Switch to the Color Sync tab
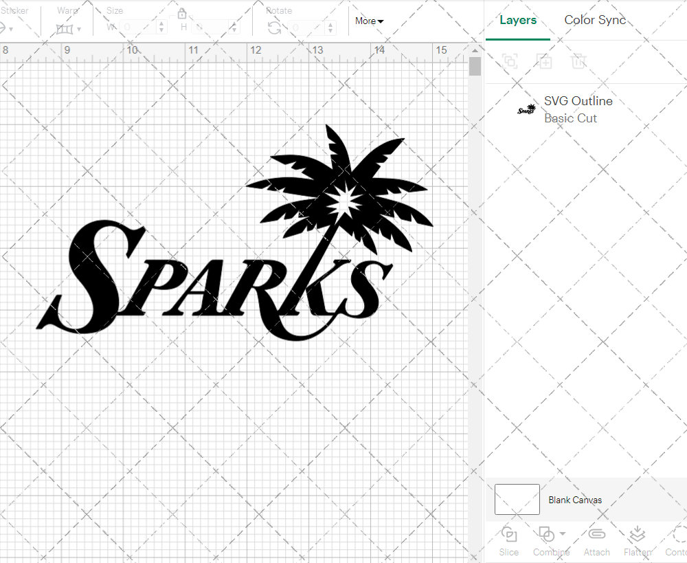 click(x=595, y=20)
